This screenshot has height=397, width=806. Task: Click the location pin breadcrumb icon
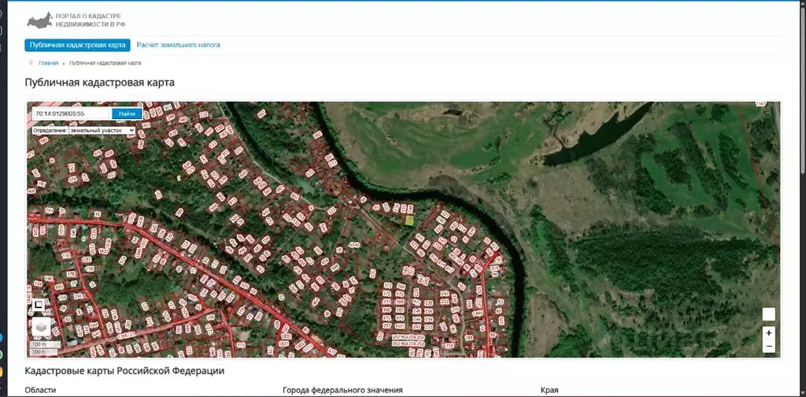click(x=31, y=62)
